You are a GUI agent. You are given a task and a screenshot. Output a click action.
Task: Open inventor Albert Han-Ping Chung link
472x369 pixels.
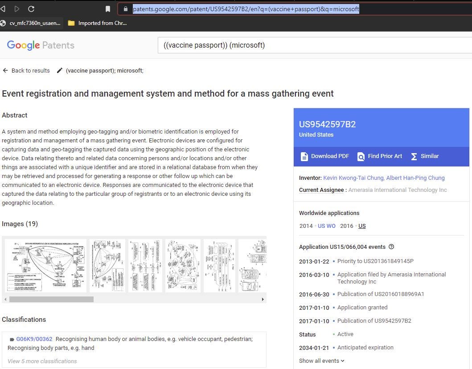tap(415, 178)
